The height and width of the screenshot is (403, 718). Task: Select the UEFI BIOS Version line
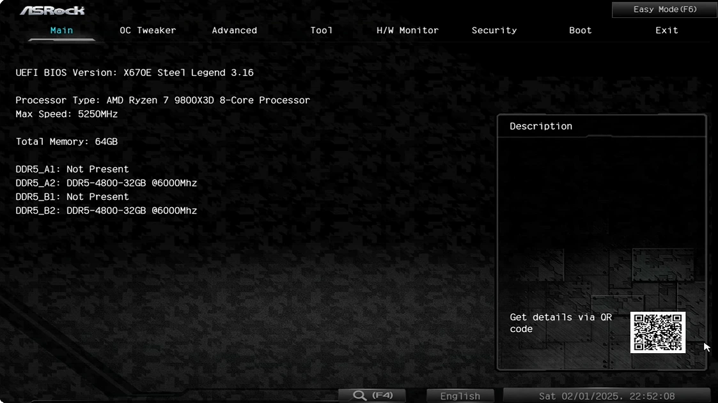pos(135,73)
